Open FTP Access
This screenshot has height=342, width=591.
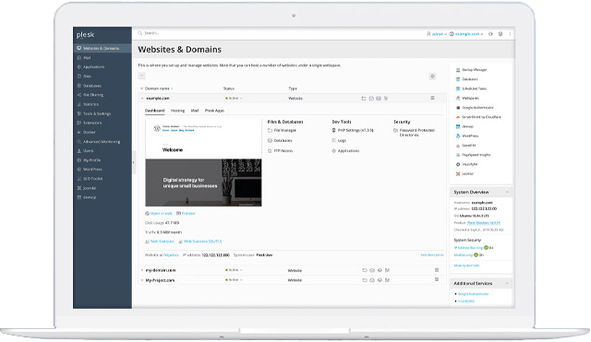pos(280,150)
